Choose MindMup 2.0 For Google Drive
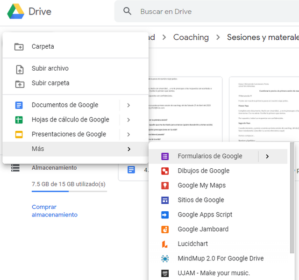The height and width of the screenshot is (280, 299). [218, 258]
